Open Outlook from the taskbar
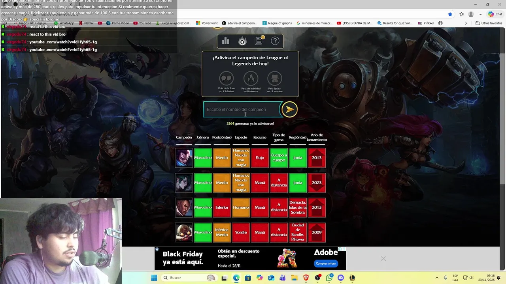 point(271,278)
